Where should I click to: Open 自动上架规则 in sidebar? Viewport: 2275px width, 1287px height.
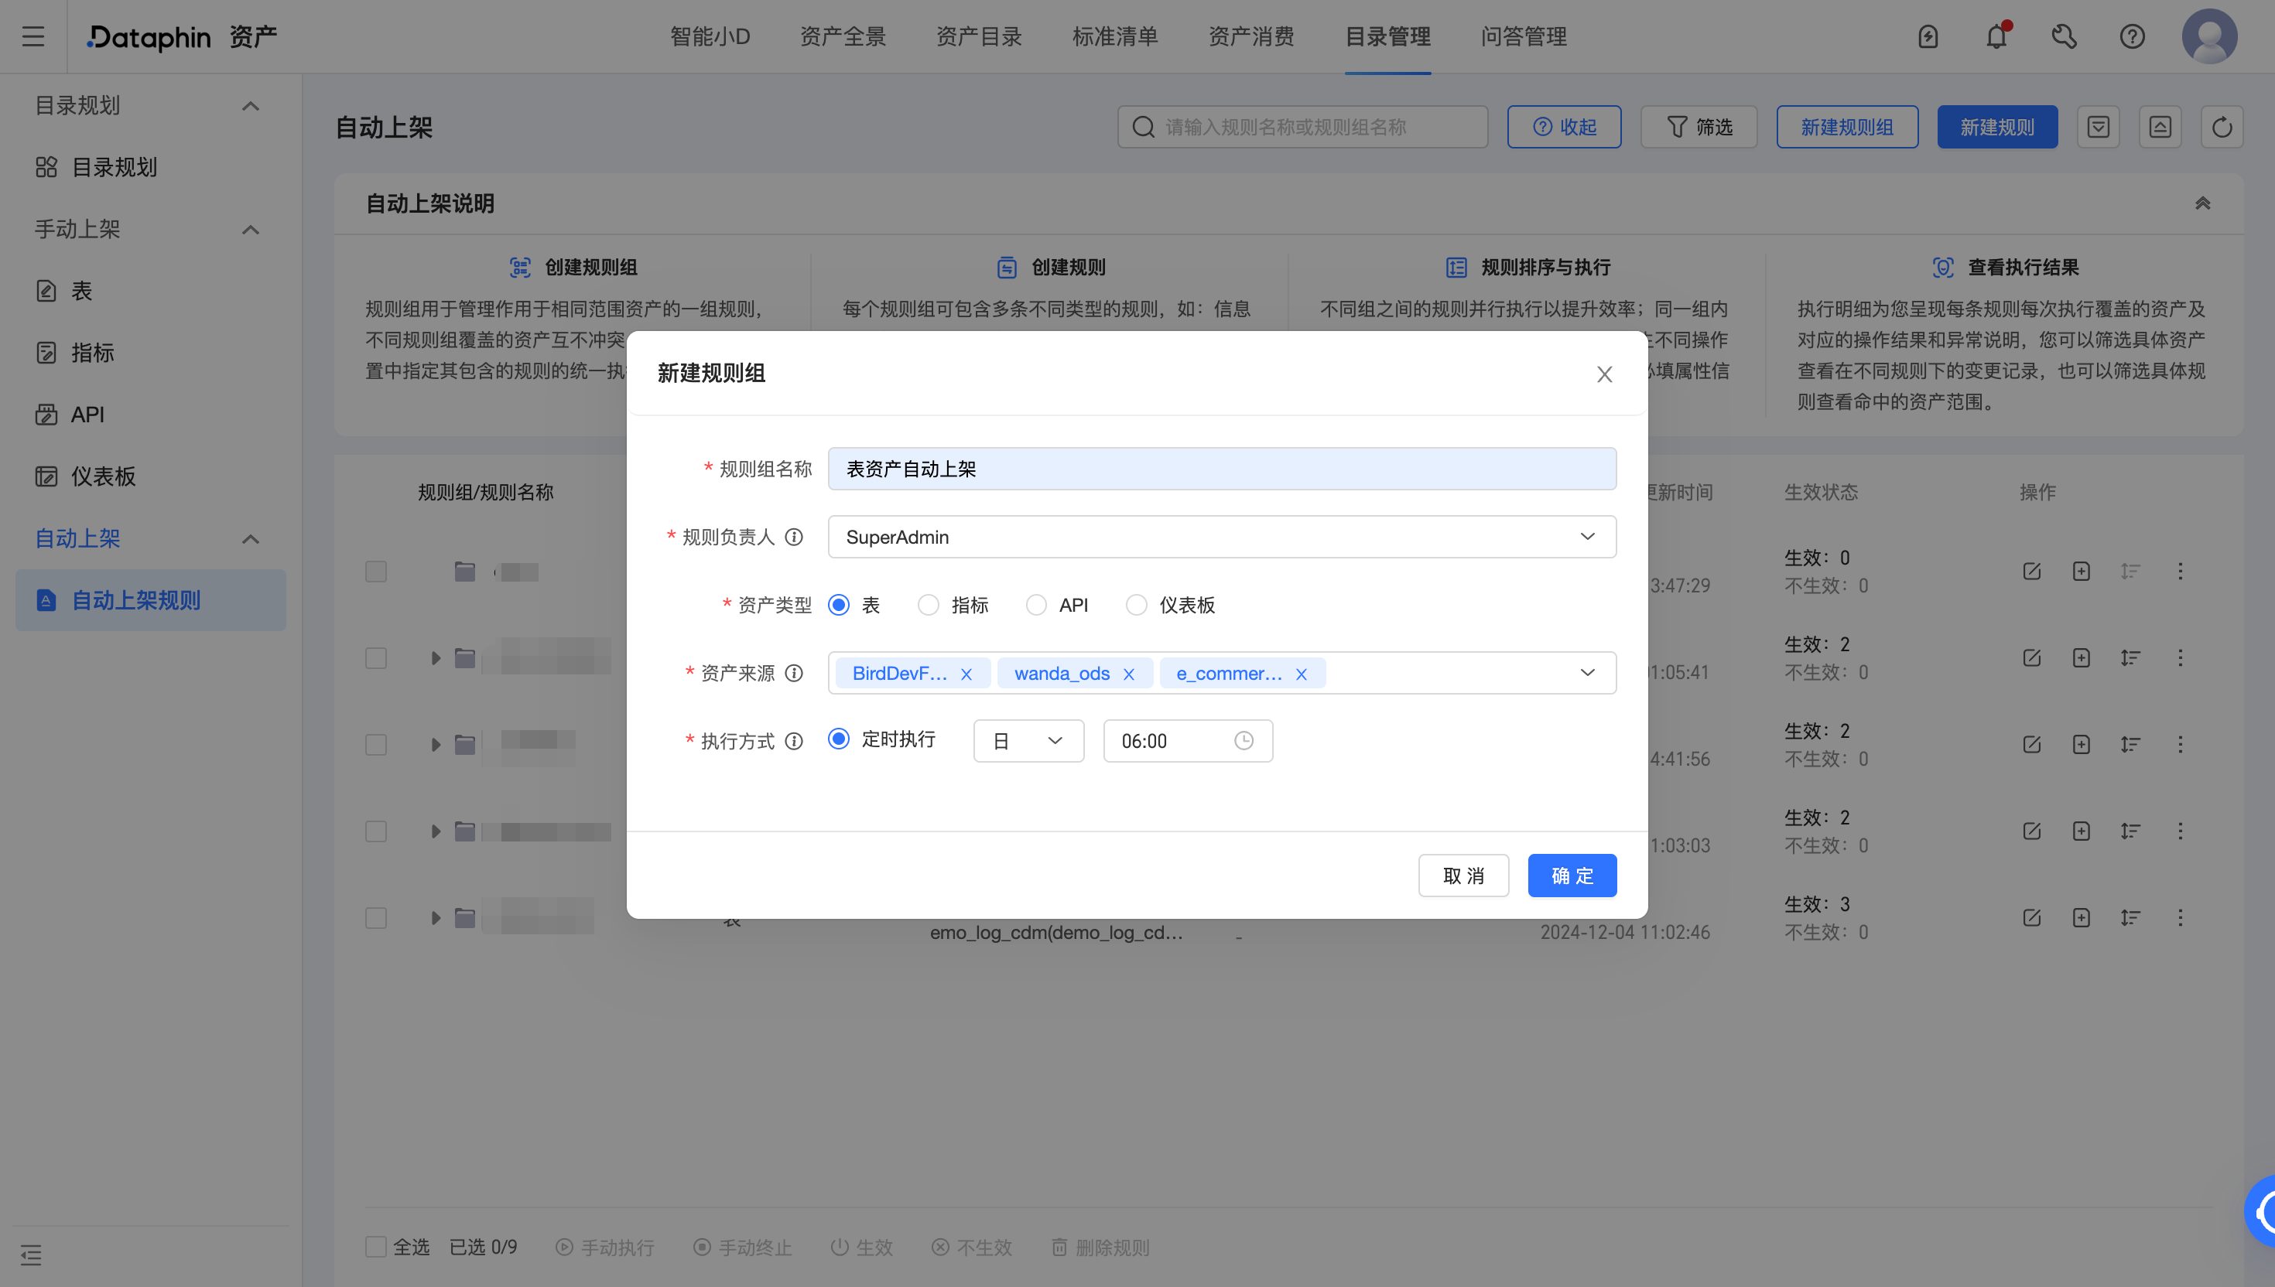tap(135, 600)
